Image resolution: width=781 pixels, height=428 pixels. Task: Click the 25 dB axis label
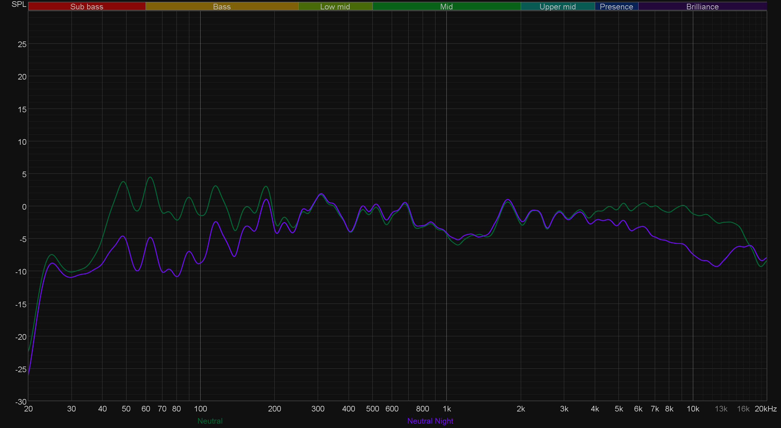(x=22, y=44)
